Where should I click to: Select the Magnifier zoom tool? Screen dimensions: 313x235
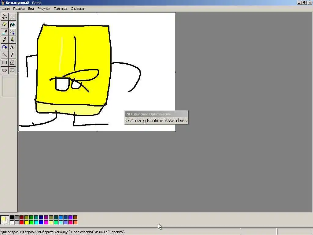(12, 32)
